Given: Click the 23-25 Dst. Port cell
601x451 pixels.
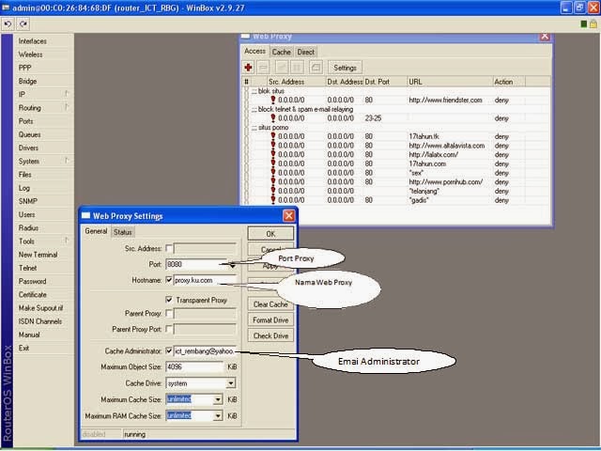Looking at the screenshot, I should click(373, 118).
